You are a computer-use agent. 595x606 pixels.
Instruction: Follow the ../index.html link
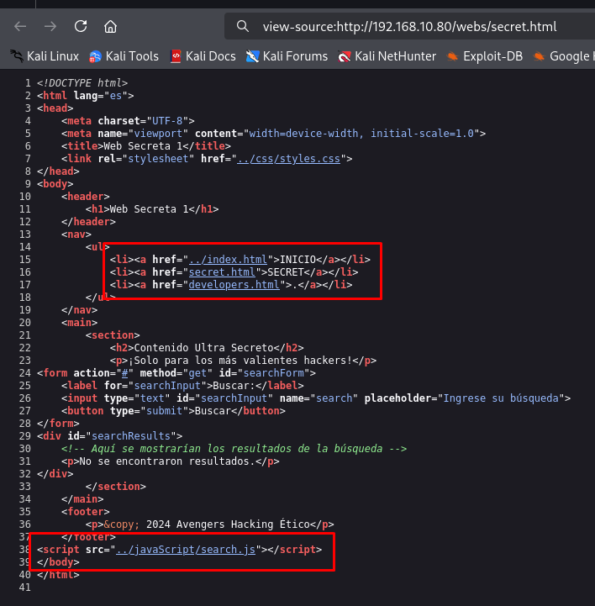(x=228, y=260)
